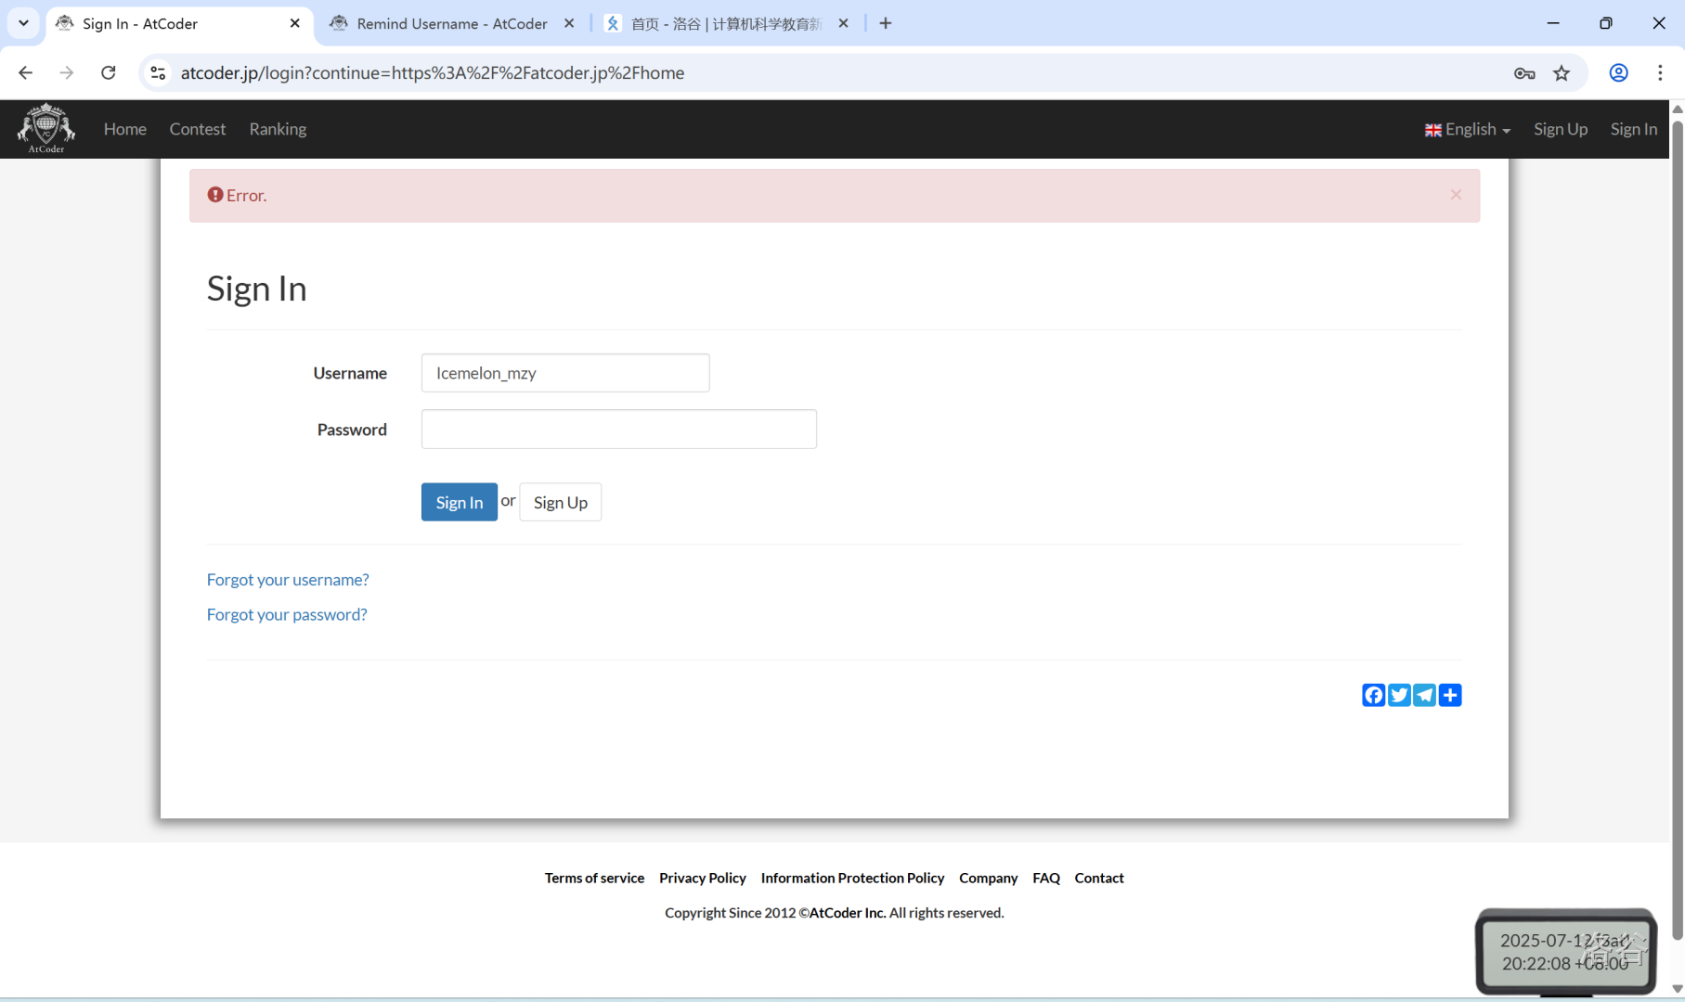Open the password manager key icon
Screen dimensions: 1685x1002
click(x=1523, y=72)
